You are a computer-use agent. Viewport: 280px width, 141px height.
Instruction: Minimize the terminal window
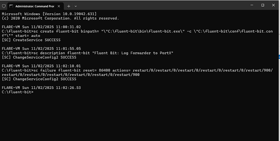(252, 5)
